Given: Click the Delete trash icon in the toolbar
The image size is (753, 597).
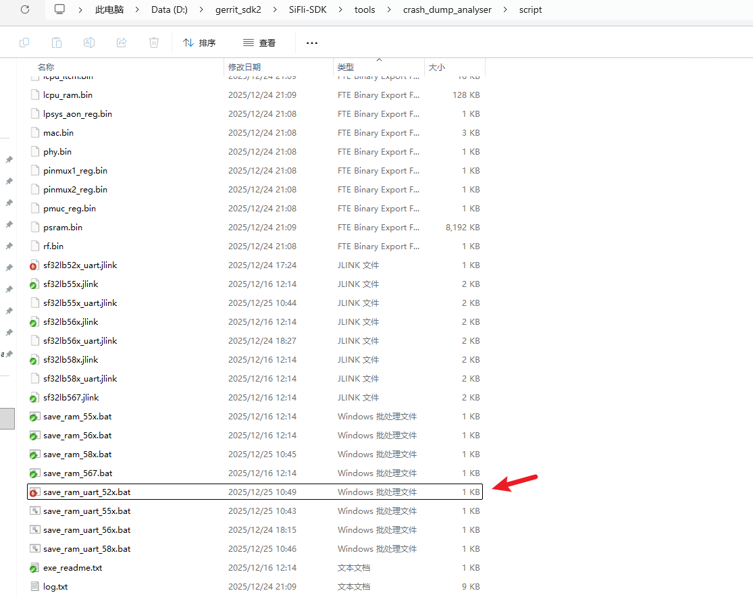Looking at the screenshot, I should (x=154, y=43).
